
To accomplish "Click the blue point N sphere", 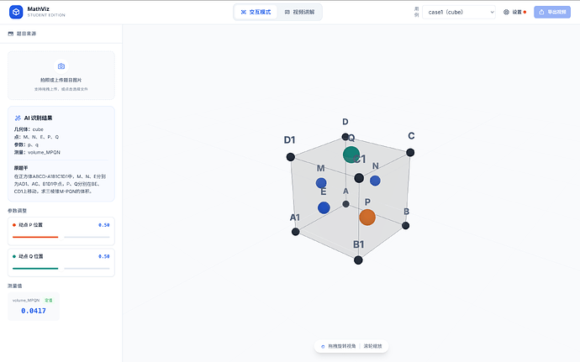I will (375, 181).
